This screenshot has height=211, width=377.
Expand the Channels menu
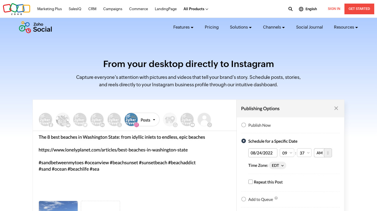tap(274, 27)
